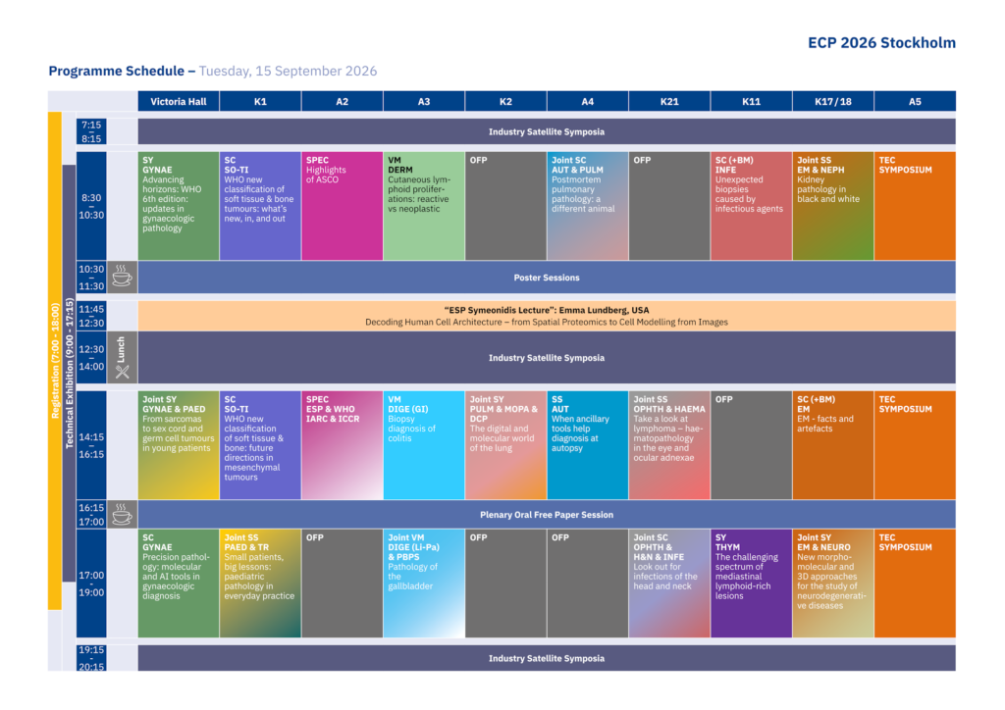Viewport: 1005px width, 710px height.
Task: Open the Kidney pathology in black and white session
Action: coord(832,206)
